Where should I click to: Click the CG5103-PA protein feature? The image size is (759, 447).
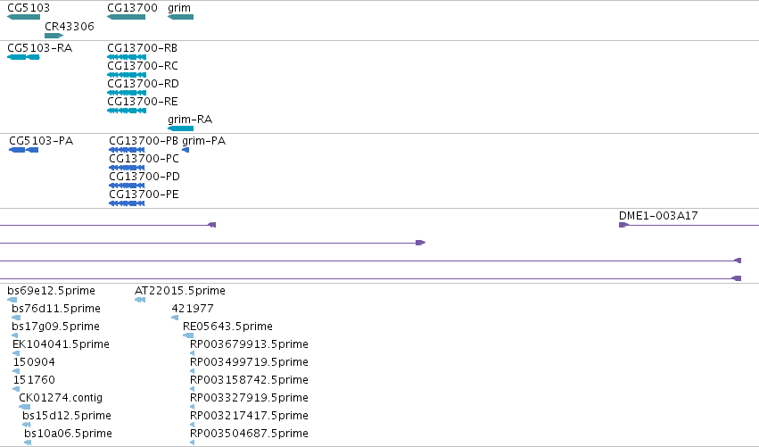coord(24,150)
